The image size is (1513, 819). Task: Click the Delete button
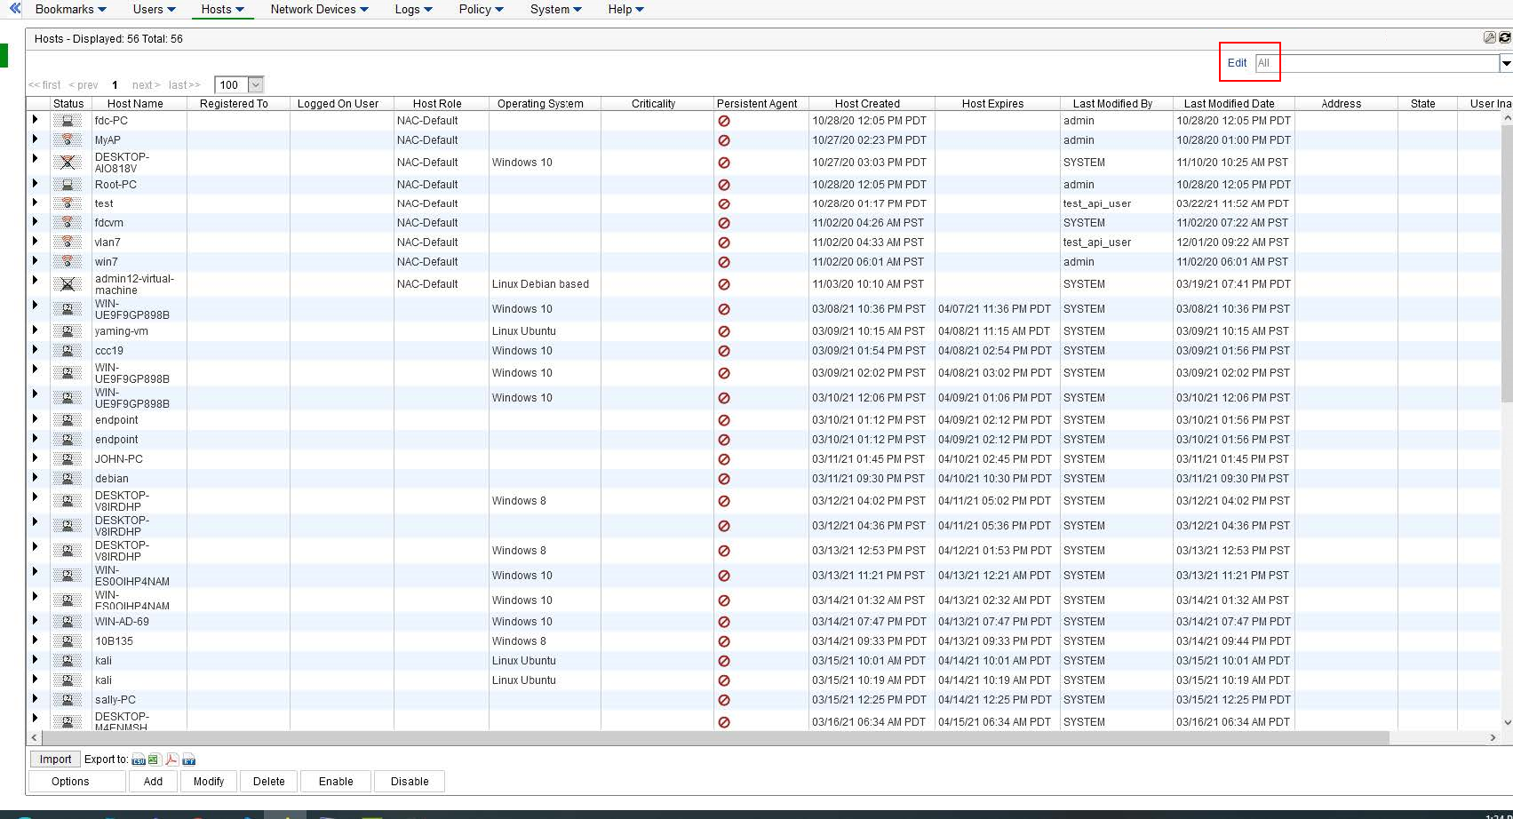pos(268,782)
